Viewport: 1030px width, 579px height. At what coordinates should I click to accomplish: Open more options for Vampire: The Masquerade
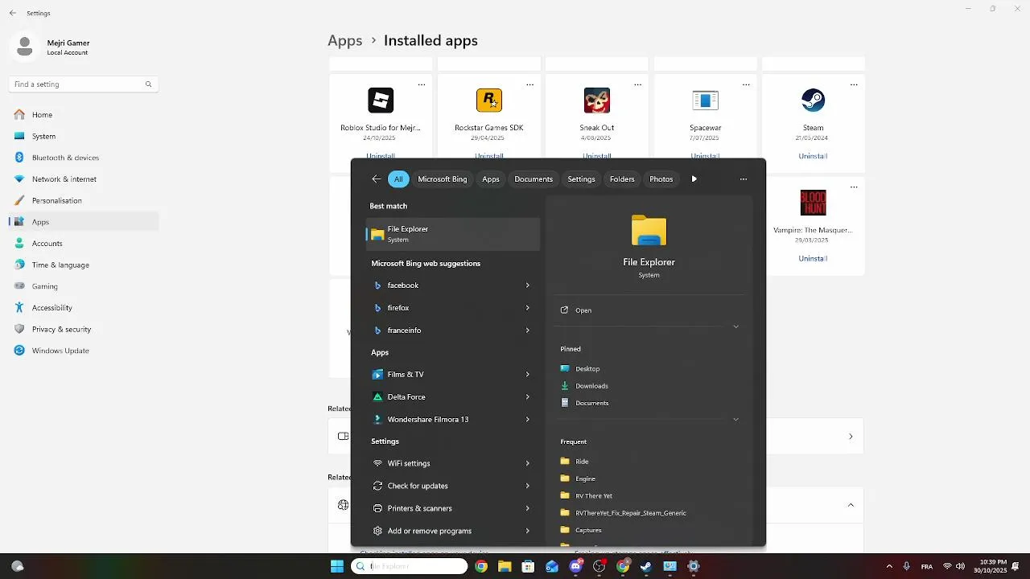point(855,187)
